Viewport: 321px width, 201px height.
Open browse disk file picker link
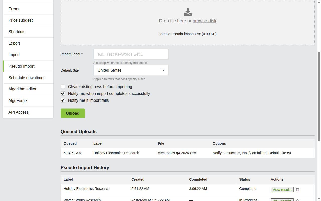(x=204, y=21)
